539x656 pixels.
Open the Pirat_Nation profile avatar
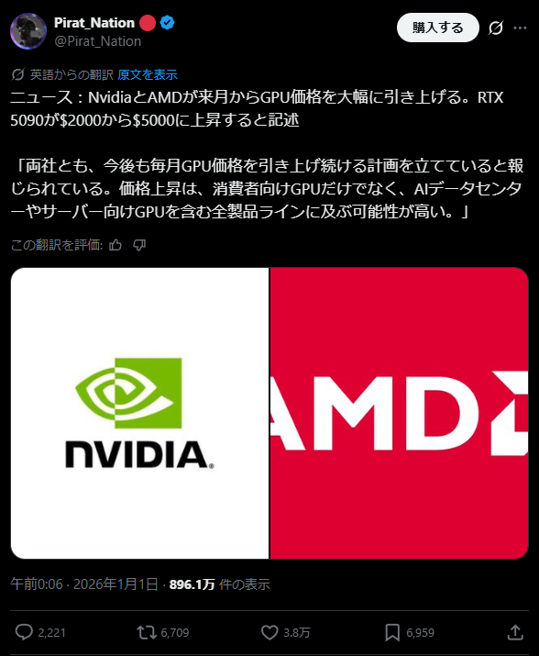click(x=28, y=31)
